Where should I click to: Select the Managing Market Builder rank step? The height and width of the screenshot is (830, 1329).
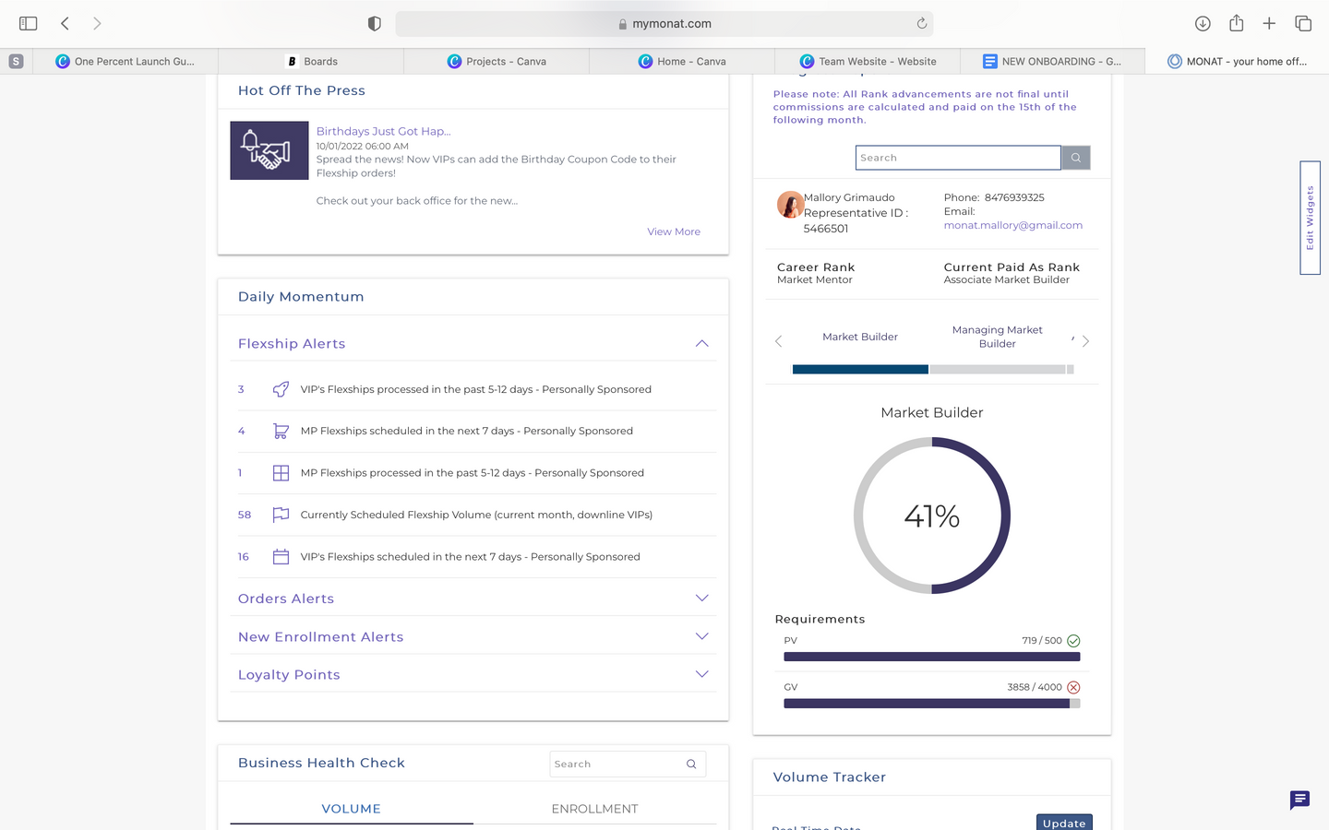click(x=997, y=337)
